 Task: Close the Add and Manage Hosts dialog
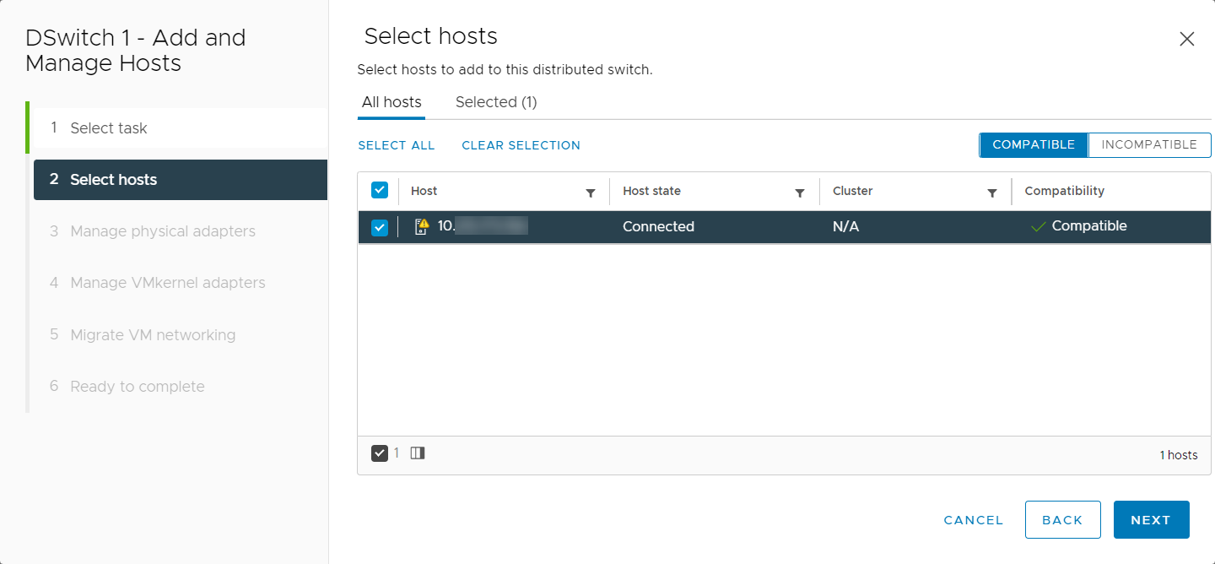click(1187, 39)
